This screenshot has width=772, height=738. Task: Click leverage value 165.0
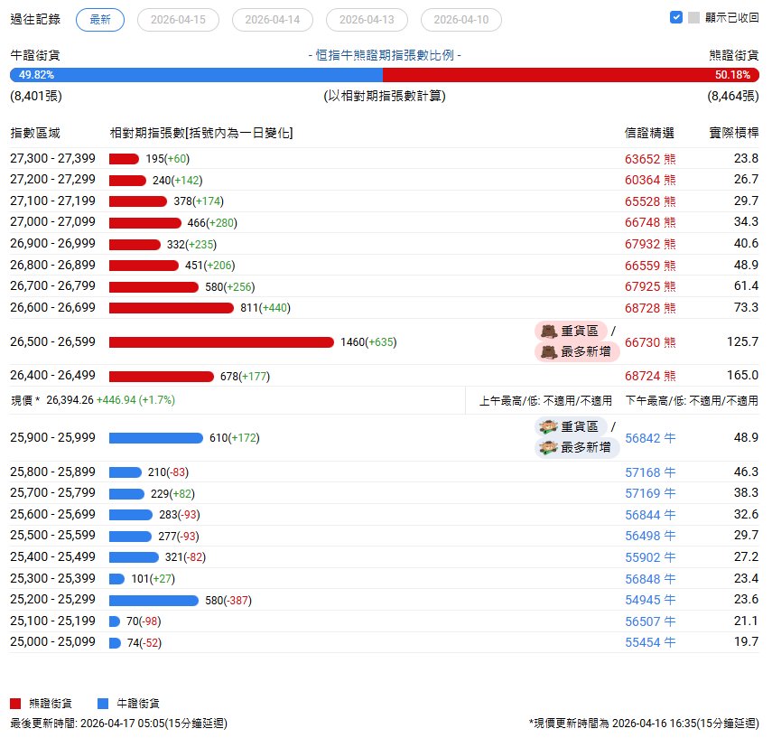[742, 376]
